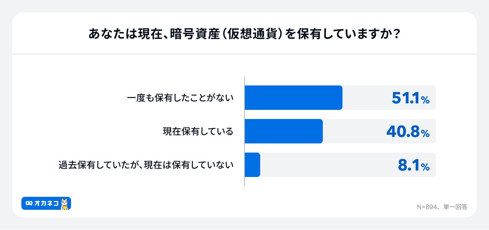The image size is (489, 230).
Task: Click the gray unfilled track of the 8.1% bar
Action: point(325,165)
